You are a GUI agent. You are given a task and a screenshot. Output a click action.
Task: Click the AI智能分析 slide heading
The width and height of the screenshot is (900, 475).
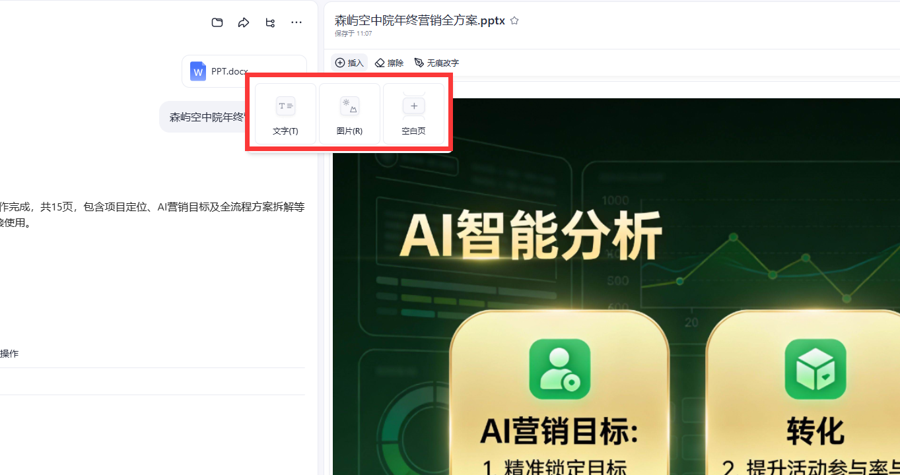point(530,235)
